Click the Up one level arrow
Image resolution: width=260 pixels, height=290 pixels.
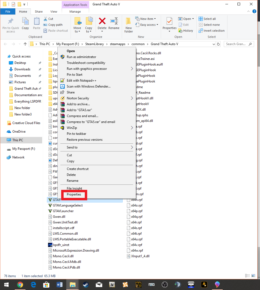click(x=25, y=44)
